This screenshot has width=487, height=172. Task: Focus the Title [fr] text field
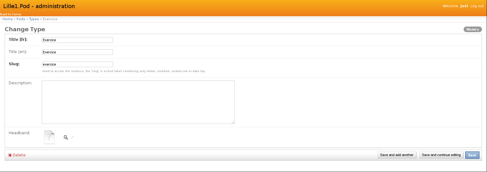(77, 40)
